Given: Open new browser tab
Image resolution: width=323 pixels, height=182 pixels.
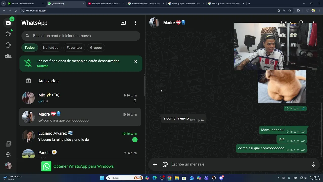Looking at the screenshot, I should pyautogui.click(x=249, y=4).
